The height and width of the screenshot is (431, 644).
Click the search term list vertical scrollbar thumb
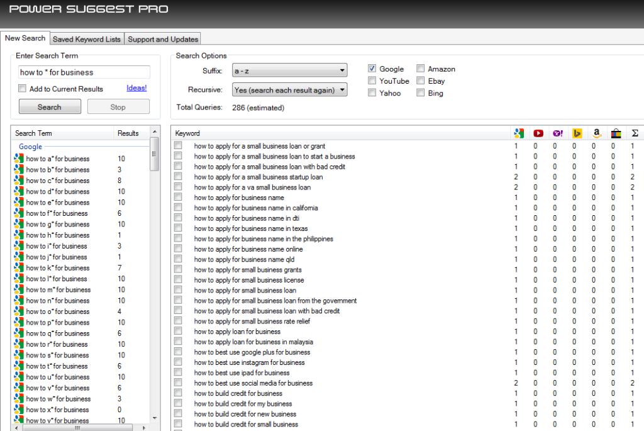(155, 154)
